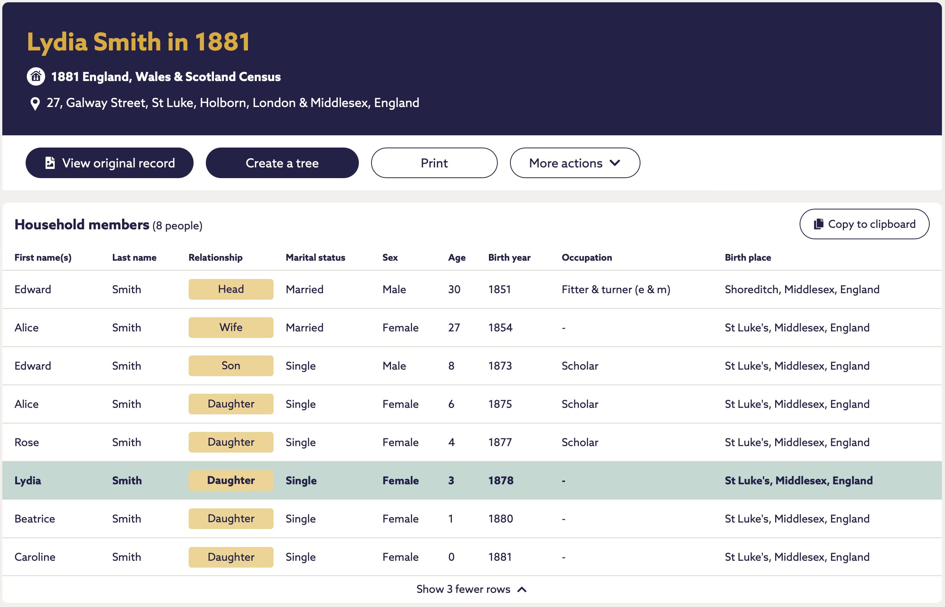Click the Last name column header

(x=134, y=258)
